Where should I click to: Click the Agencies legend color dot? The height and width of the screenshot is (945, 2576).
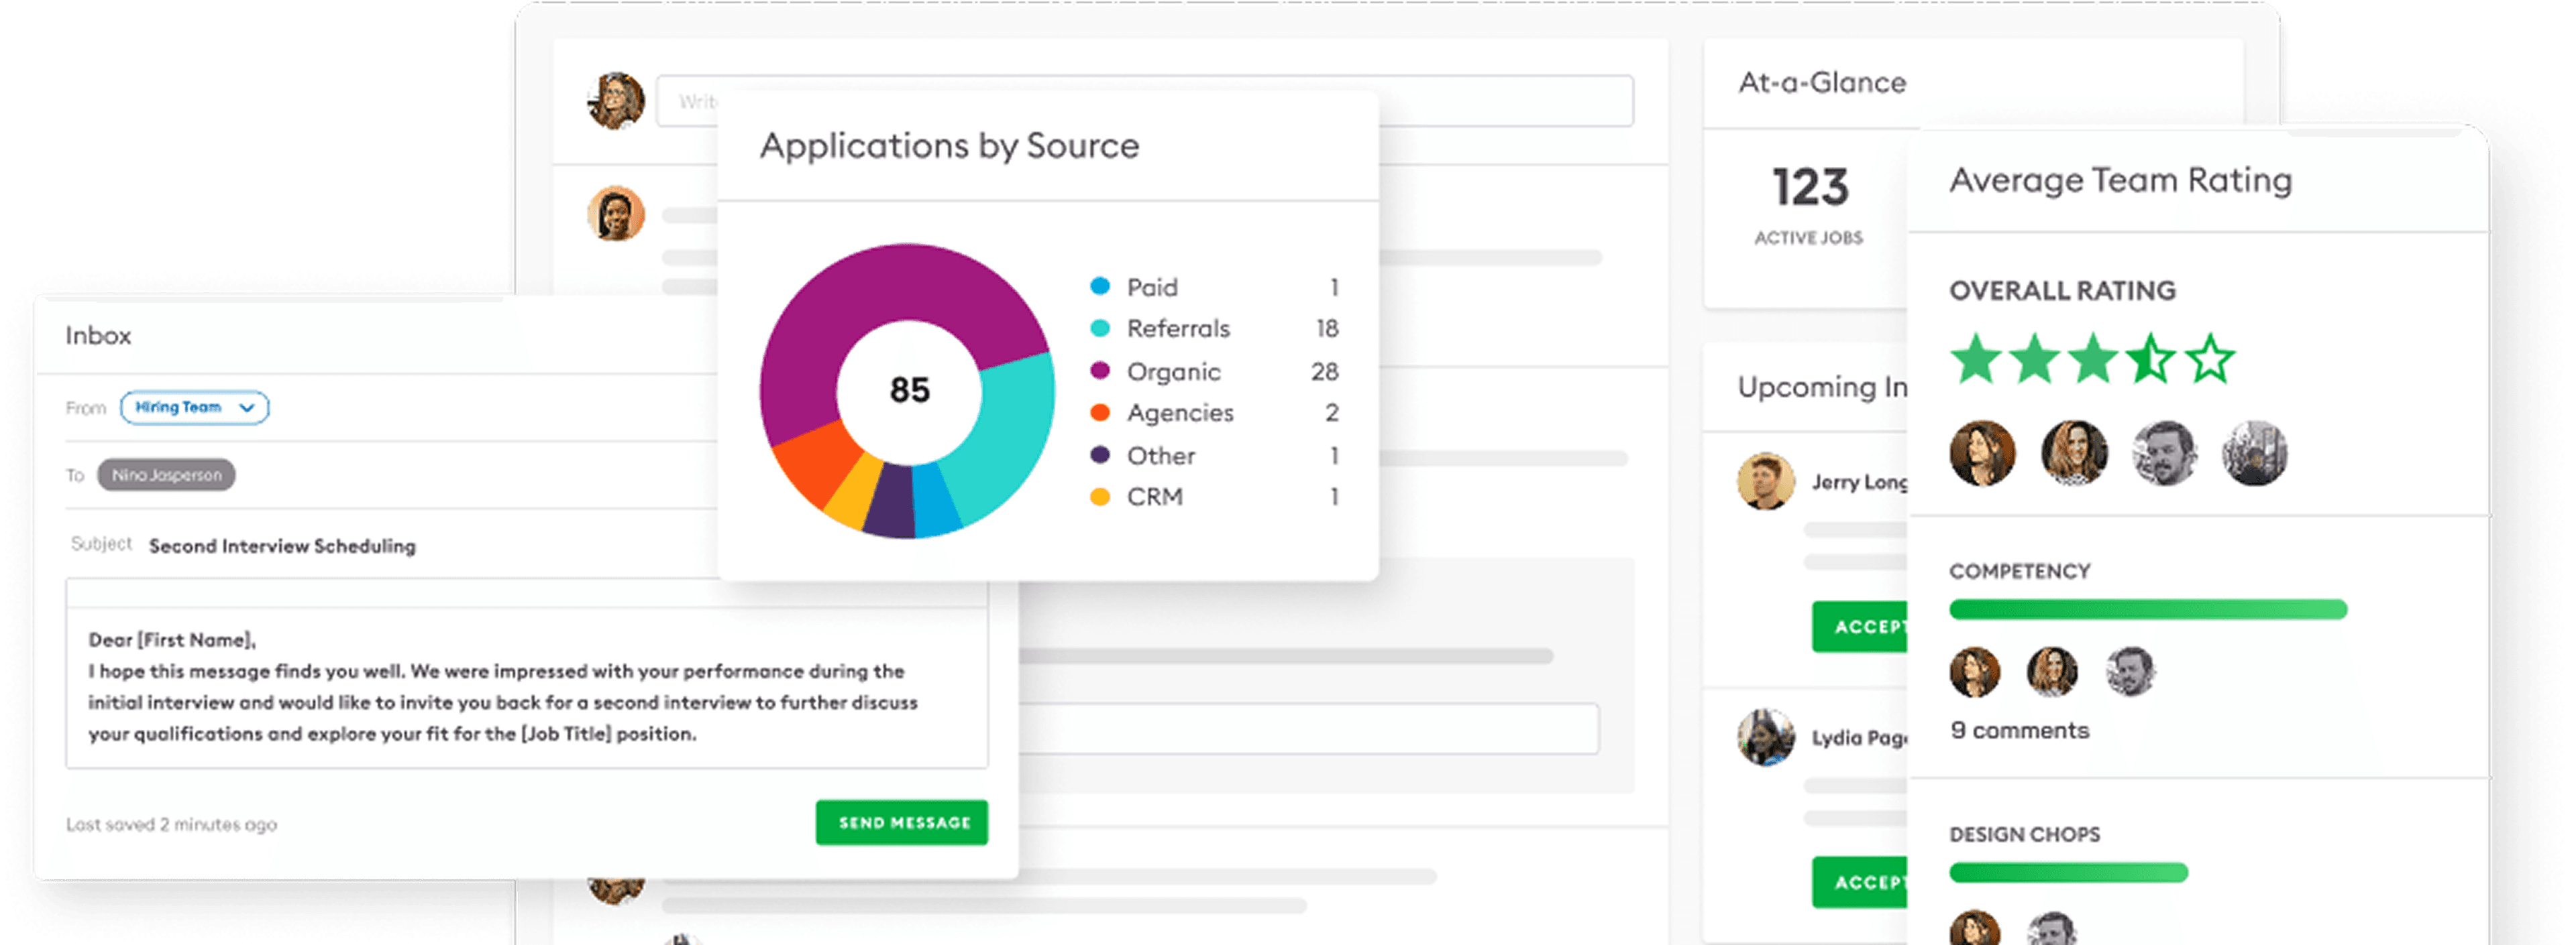[x=1101, y=413]
